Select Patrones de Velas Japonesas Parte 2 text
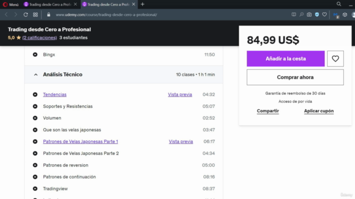The height and width of the screenshot is (199, 355). (x=81, y=153)
